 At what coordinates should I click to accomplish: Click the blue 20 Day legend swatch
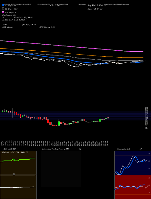coord(3,5)
